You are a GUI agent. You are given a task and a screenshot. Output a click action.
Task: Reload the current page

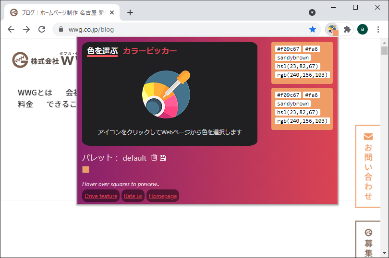click(42, 29)
